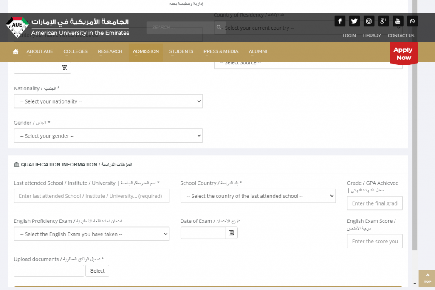Click the WhatsApp contact icon
This screenshot has height=290, width=435.
(x=412, y=21)
